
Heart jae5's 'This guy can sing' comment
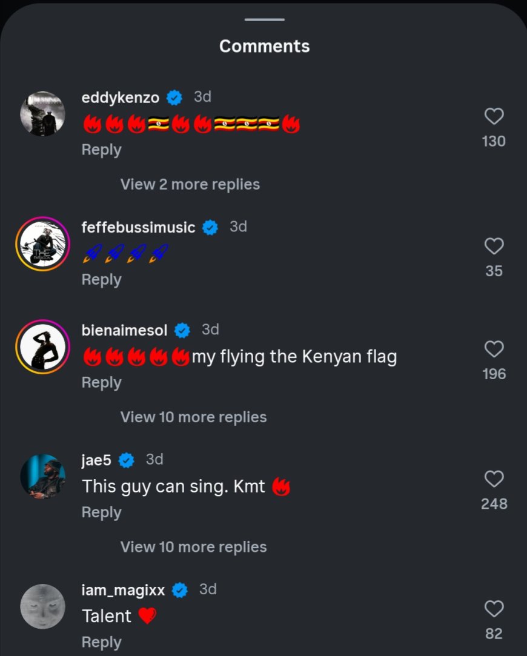click(494, 479)
